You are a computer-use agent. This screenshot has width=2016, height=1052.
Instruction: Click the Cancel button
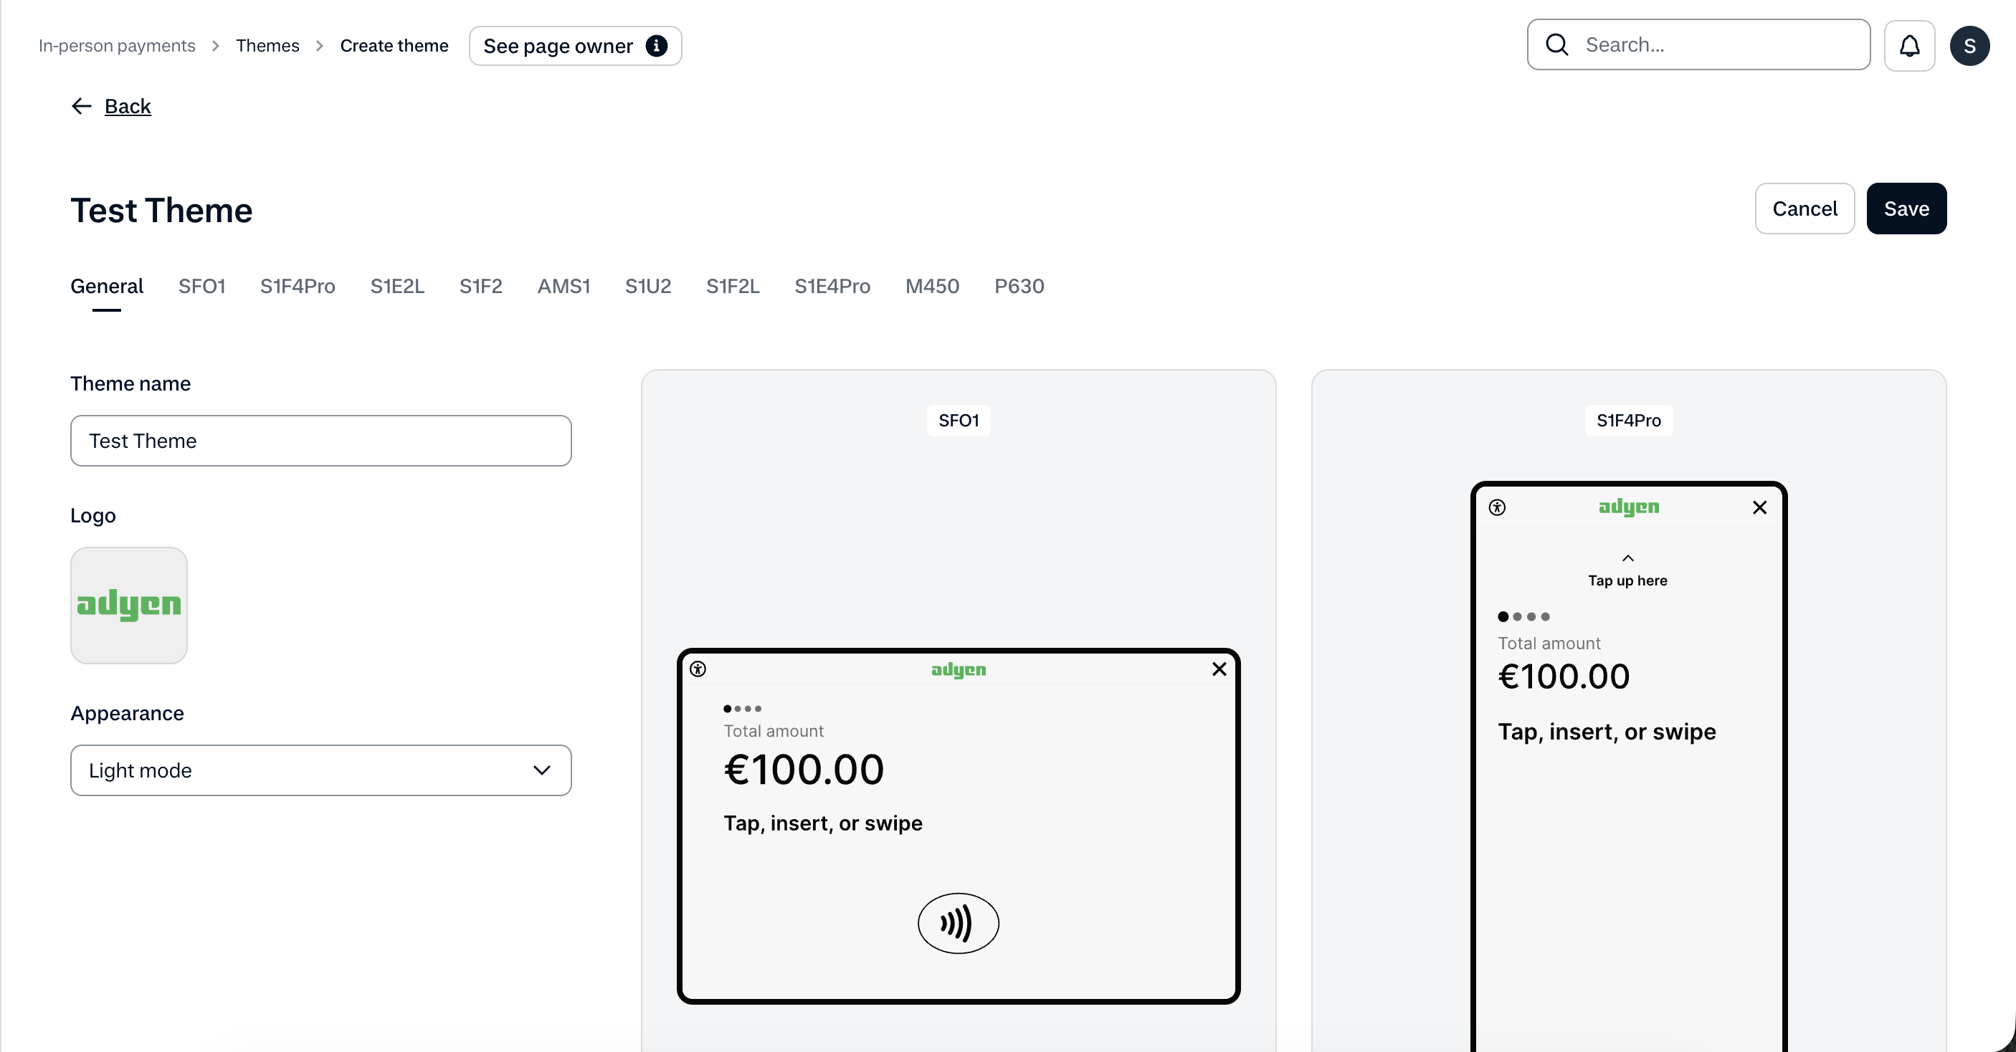(x=1804, y=209)
